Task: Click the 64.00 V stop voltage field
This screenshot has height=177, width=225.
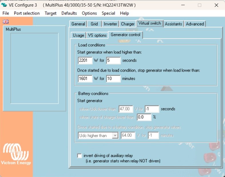Action: 128,135
